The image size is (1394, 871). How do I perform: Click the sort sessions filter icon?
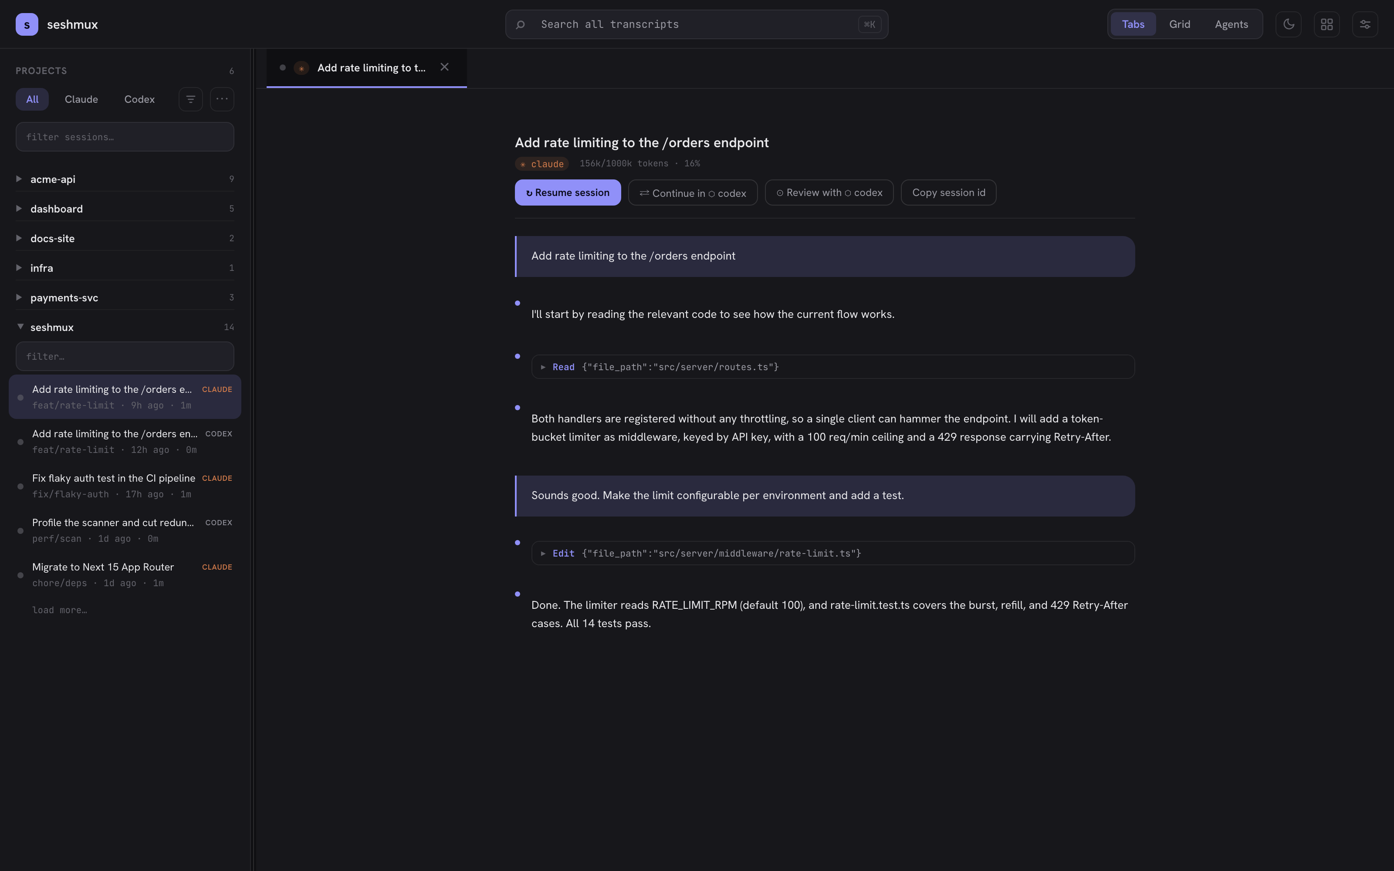191,99
